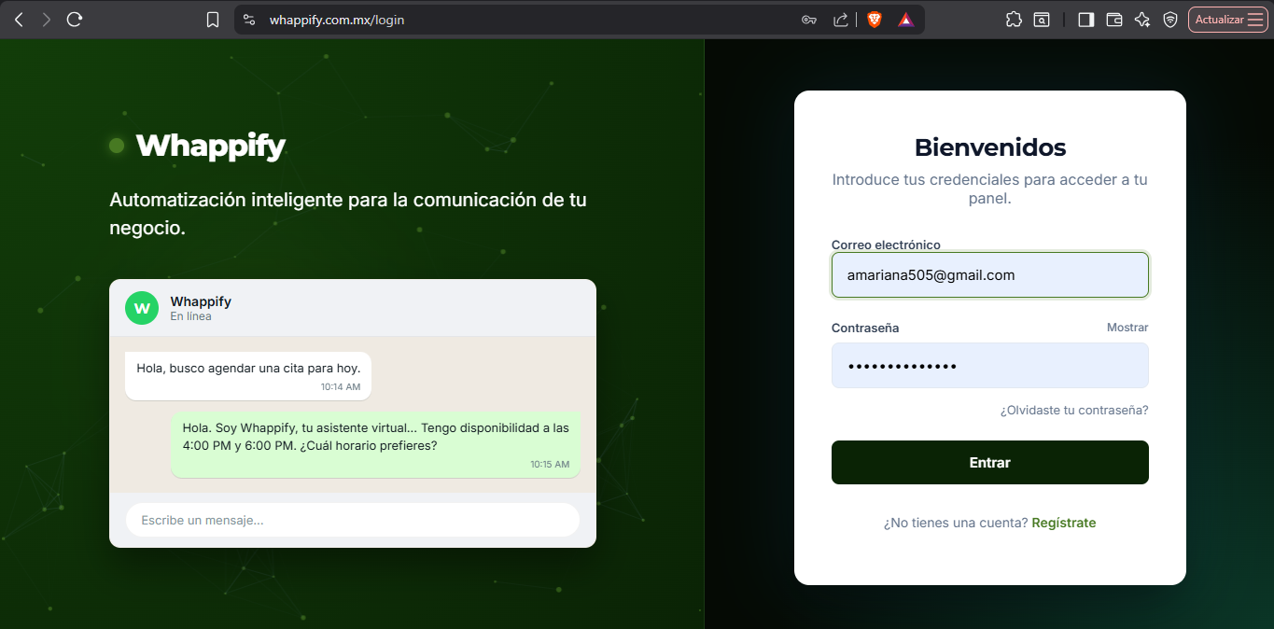Click the Escribe un mensaje chat input
Viewport: 1274px width, 629px height.
tap(353, 520)
